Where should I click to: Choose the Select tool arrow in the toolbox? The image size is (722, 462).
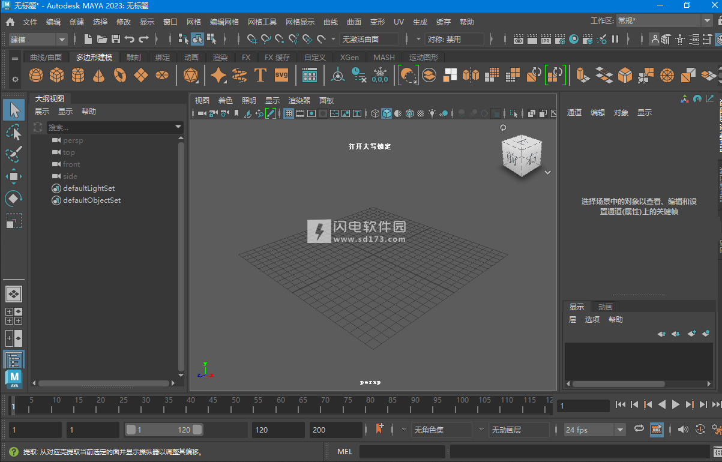pos(14,110)
